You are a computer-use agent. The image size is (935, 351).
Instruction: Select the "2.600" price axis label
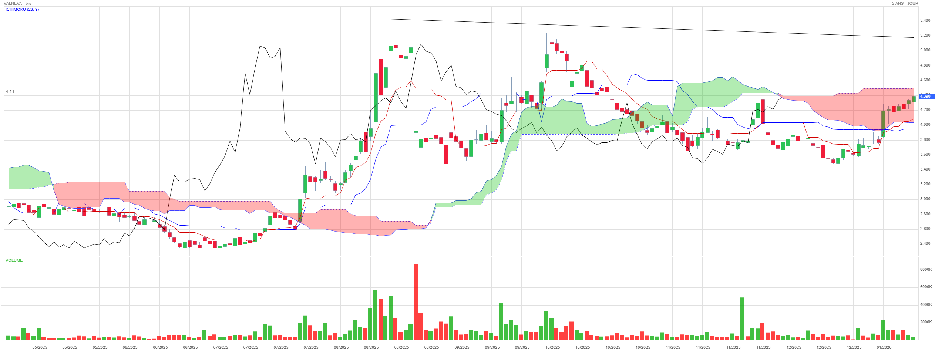click(x=925, y=229)
